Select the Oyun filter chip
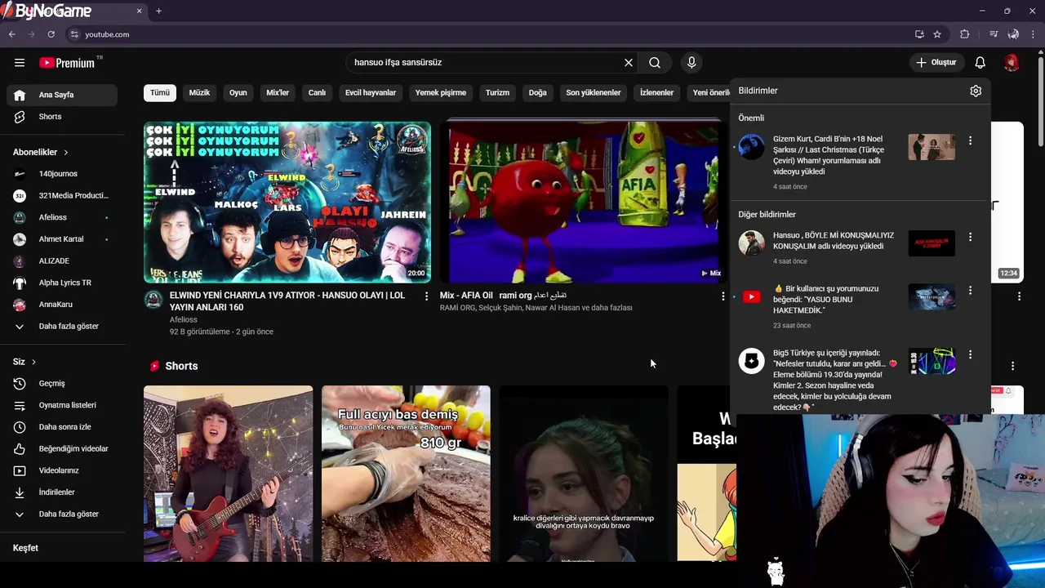Image resolution: width=1045 pixels, height=588 pixels. [x=238, y=93]
